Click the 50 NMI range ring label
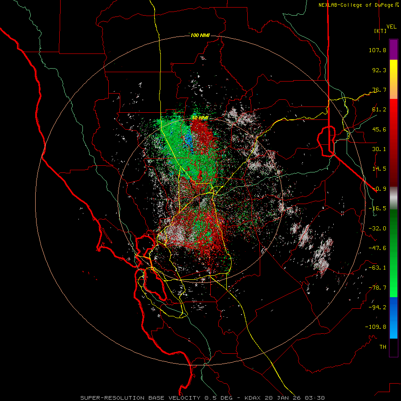 (x=200, y=118)
